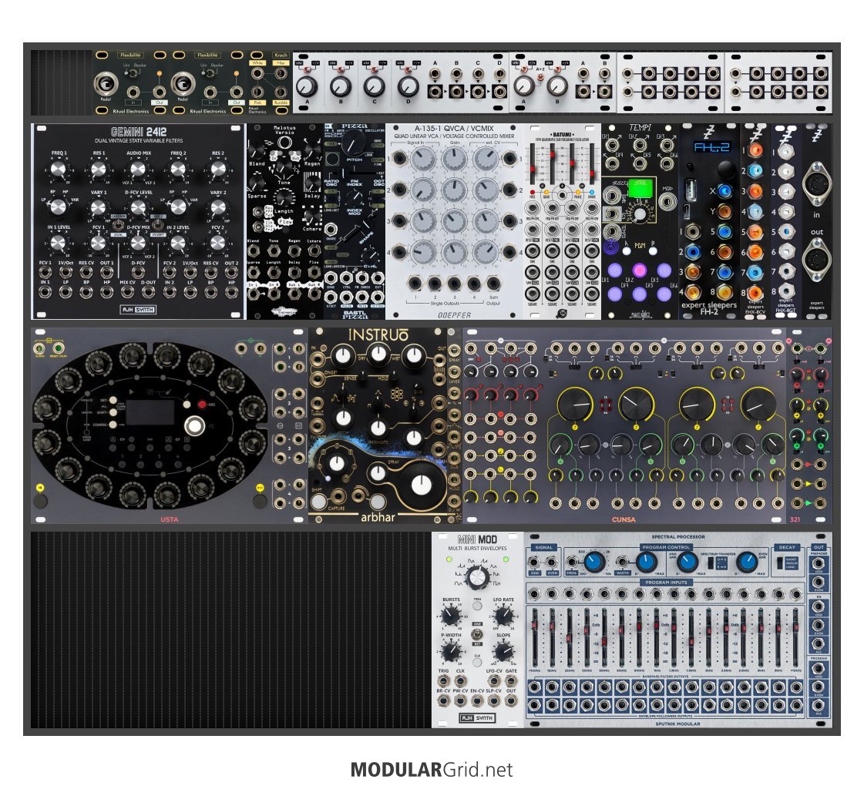Flip the ONE/RPT switch on Mini Mod
Screen dimensions: 864x786
coord(477,634)
